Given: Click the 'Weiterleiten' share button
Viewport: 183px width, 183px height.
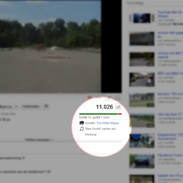Looking at the screenshot, I should [x=30, y=106].
